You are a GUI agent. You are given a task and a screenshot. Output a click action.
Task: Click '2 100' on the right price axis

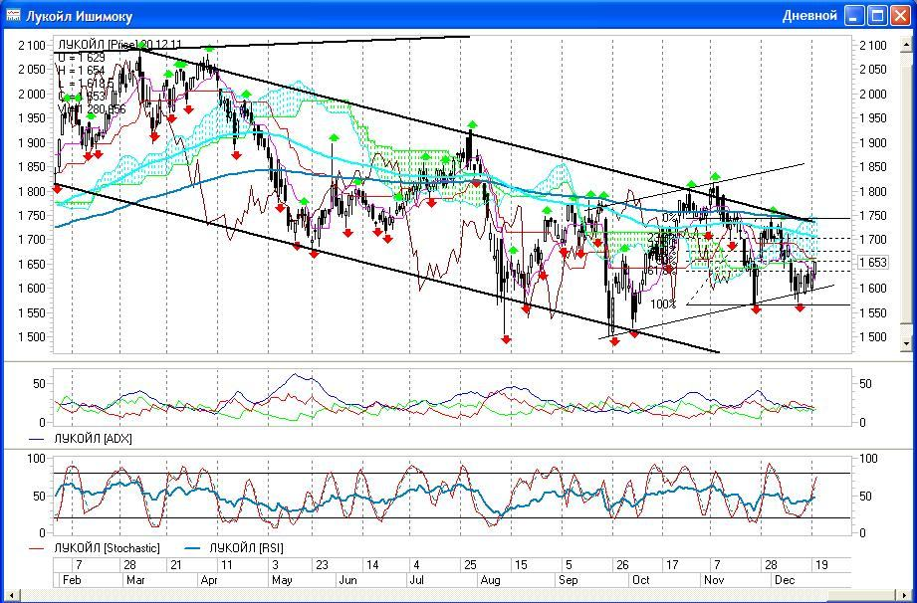click(x=873, y=46)
